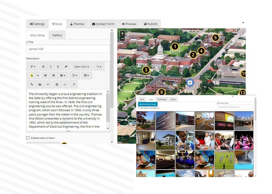
Task: Click the Filter Library Items search field
Action: pyautogui.click(x=235, y=107)
